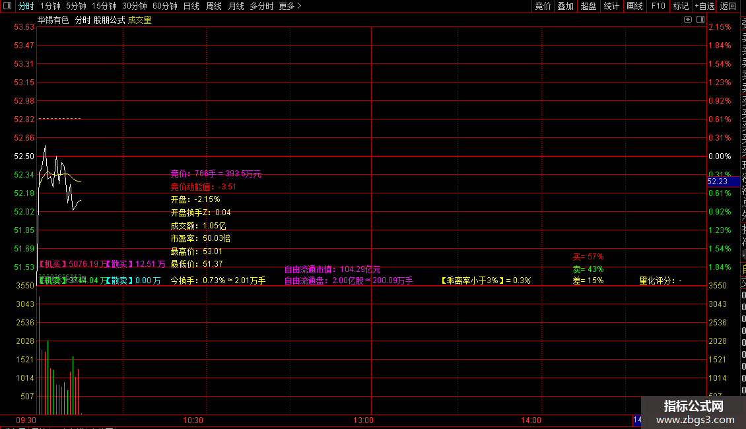Open the F10 company info
Viewport: 746px width, 429px height.
pos(658,6)
